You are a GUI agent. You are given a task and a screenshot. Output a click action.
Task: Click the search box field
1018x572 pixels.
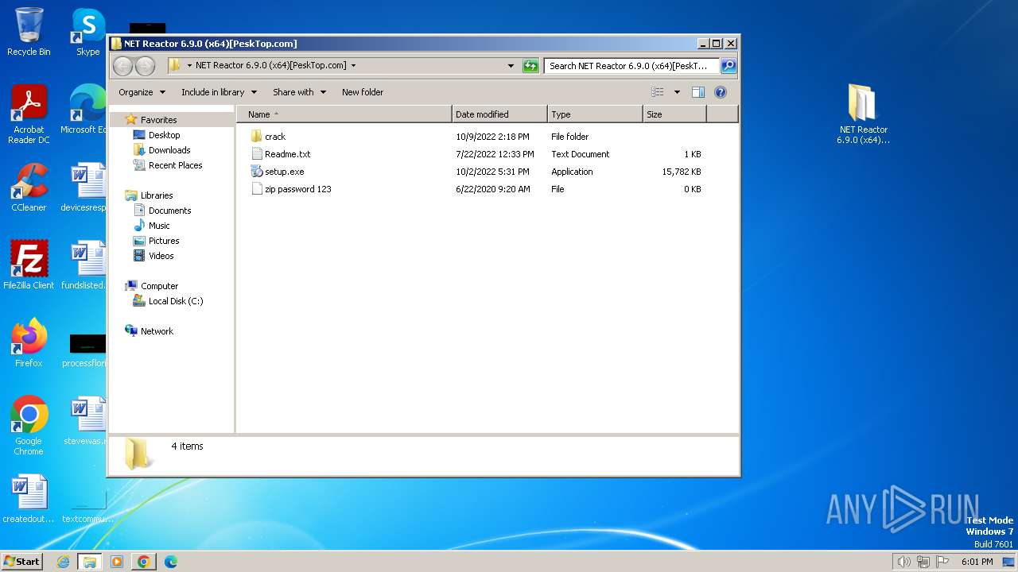pos(631,66)
